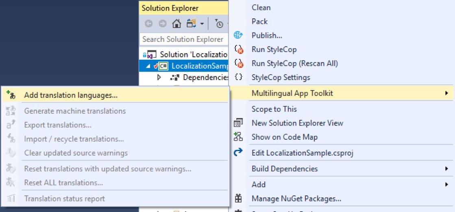Image resolution: width=455 pixels, height=212 pixels.
Task: Click the Publish globe icon
Action: [238, 35]
